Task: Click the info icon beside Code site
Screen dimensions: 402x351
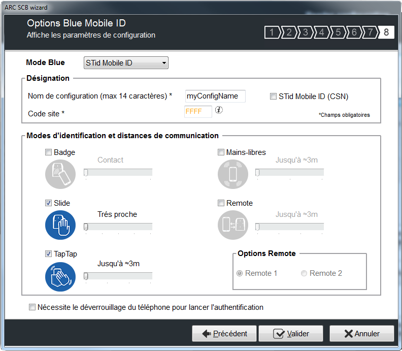Action: (219, 110)
